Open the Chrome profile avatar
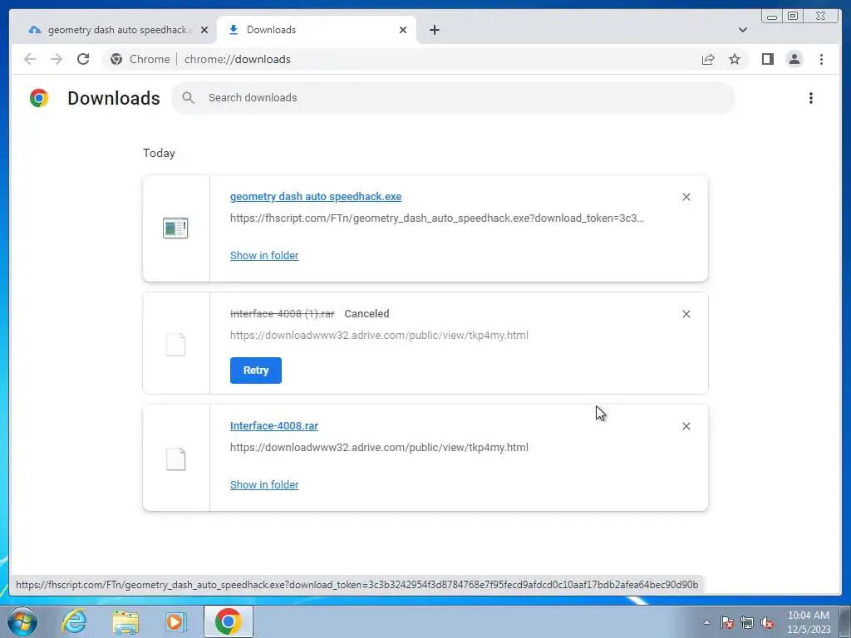851x638 pixels. (x=794, y=59)
